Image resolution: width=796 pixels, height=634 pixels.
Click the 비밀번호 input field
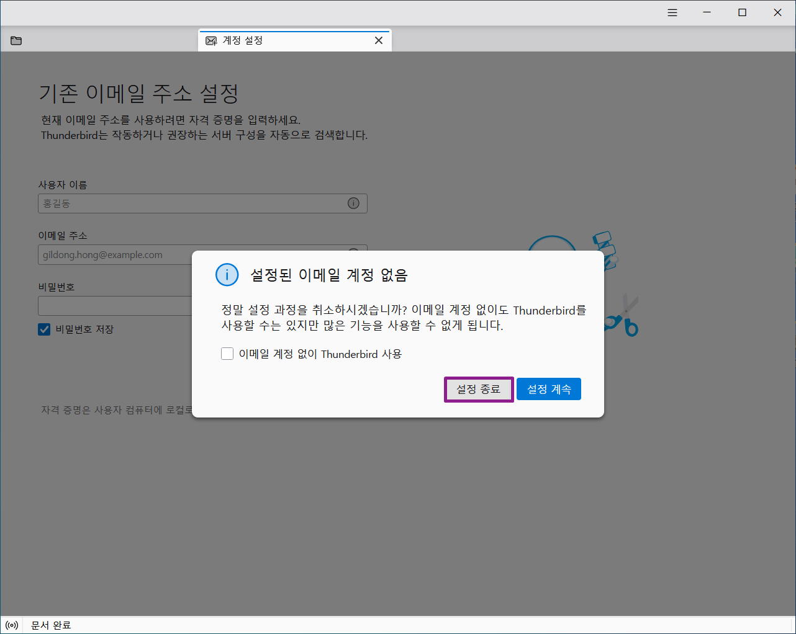click(115, 306)
